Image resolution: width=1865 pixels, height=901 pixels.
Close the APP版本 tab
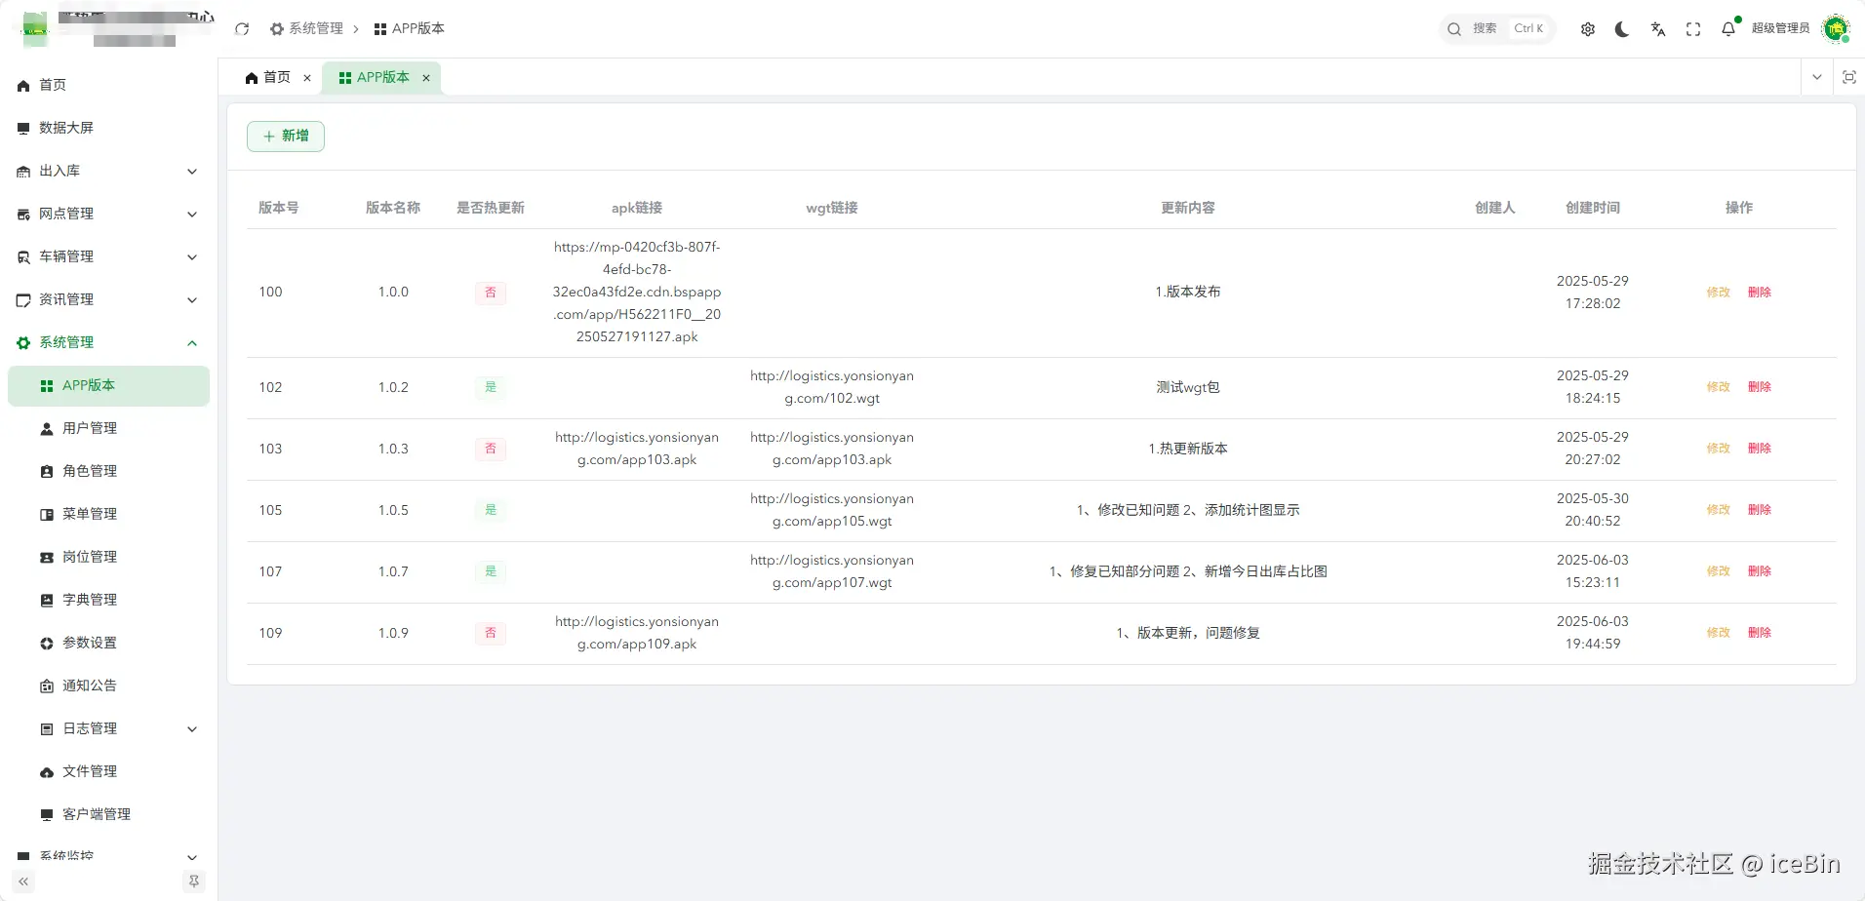tap(426, 78)
